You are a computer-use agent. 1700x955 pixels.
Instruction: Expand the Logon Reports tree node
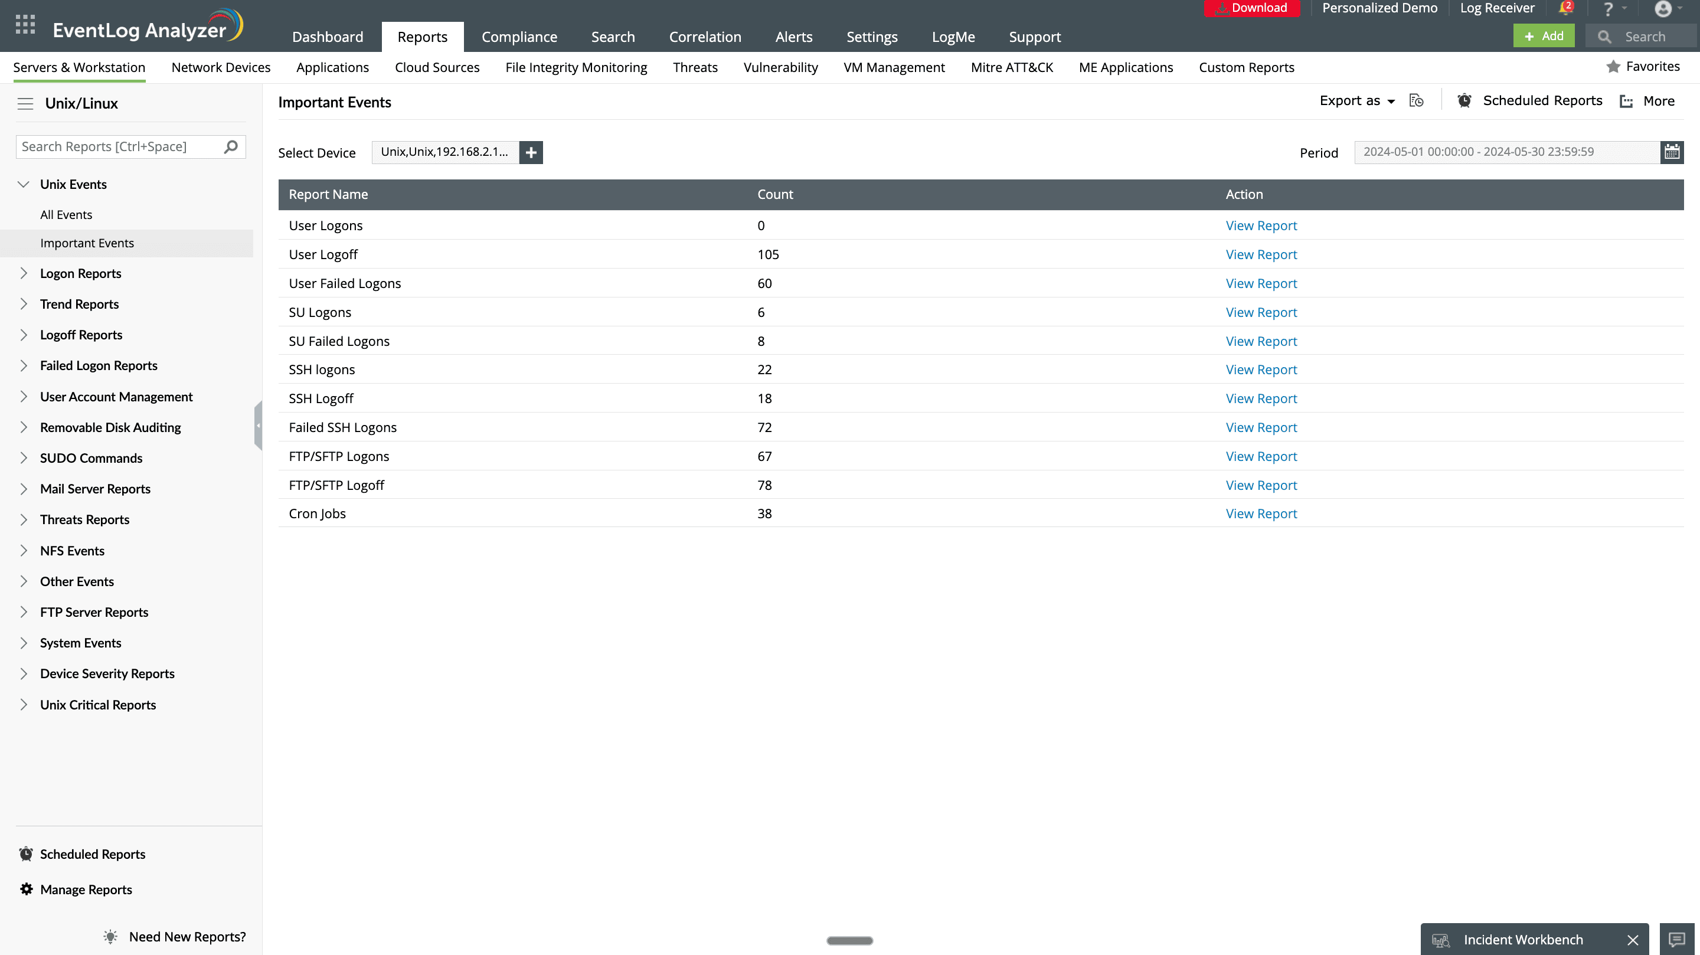tap(24, 273)
